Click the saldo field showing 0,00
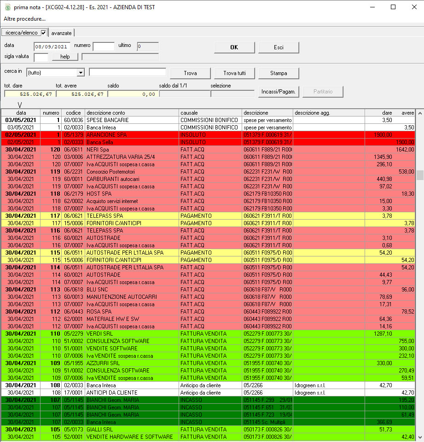Screen dimensions: 424x442 134,94
